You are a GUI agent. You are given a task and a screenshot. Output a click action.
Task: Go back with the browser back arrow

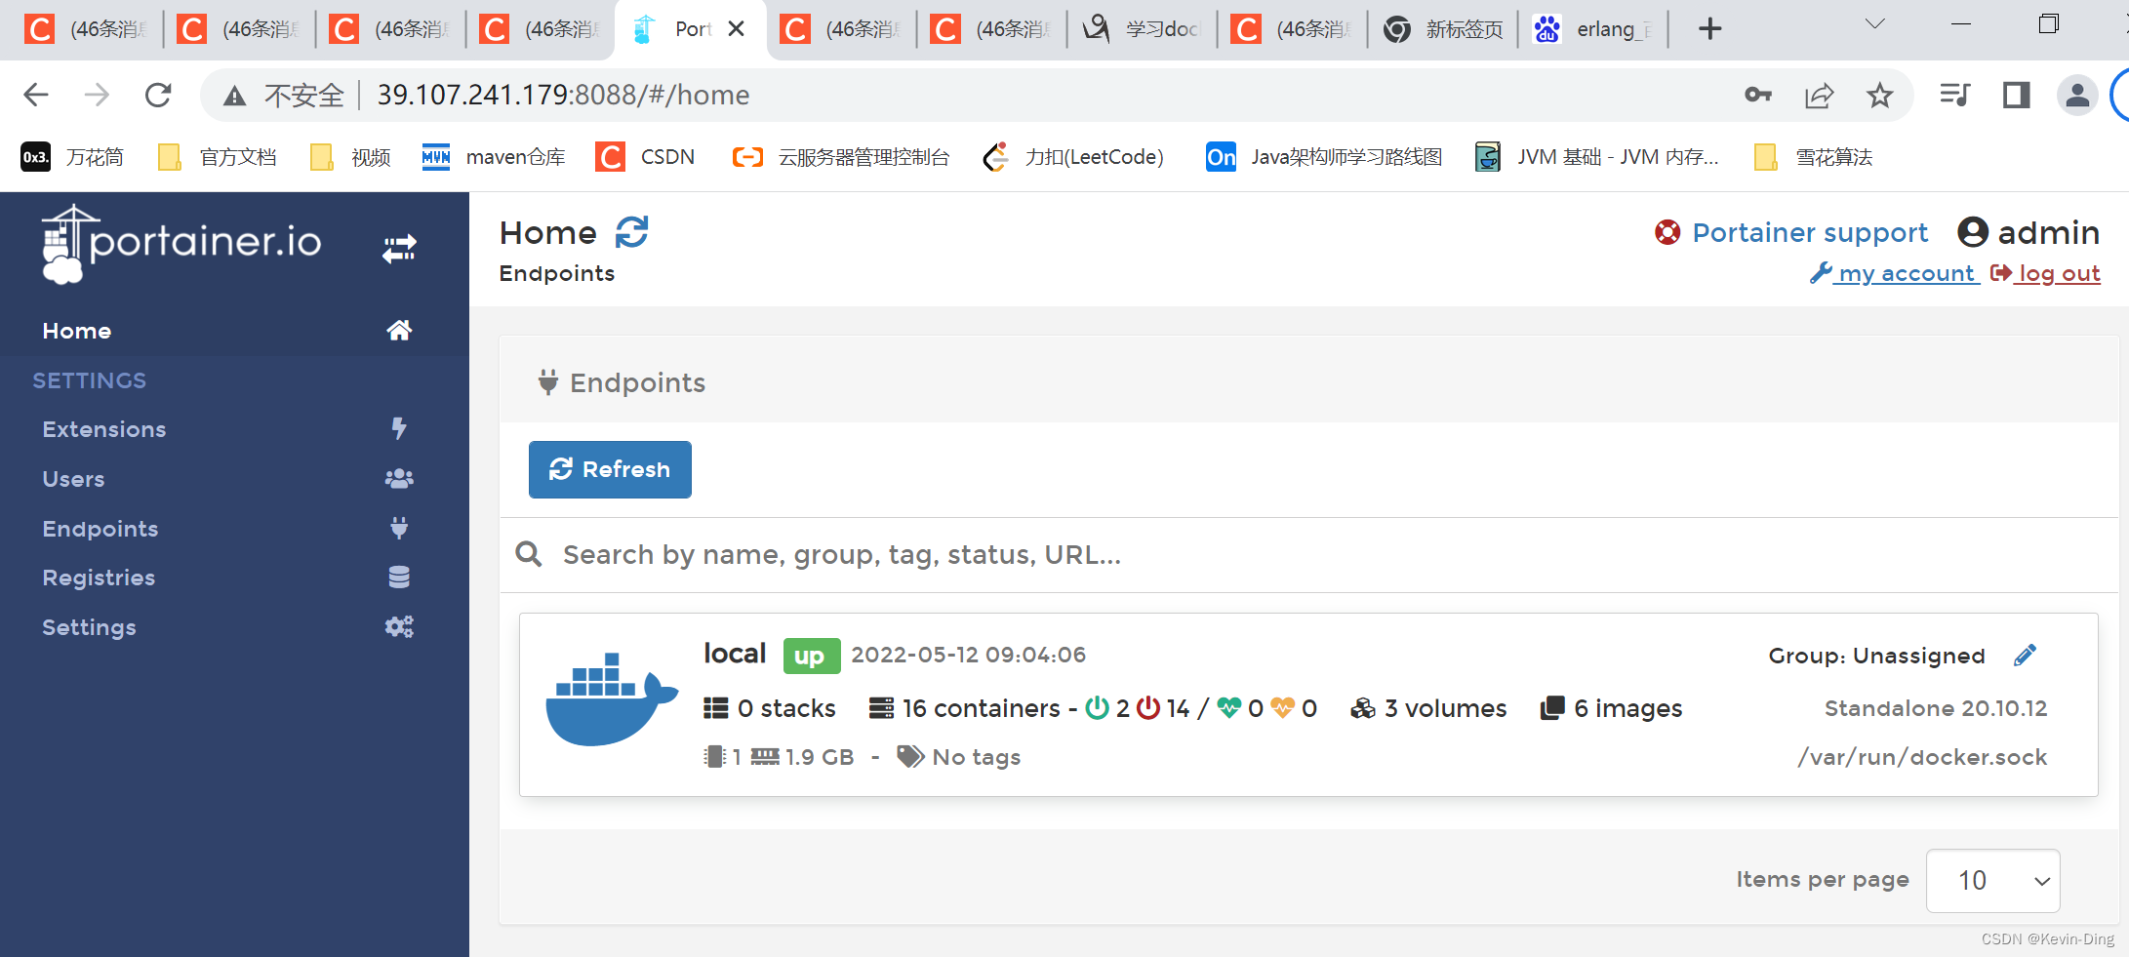pyautogui.click(x=36, y=95)
